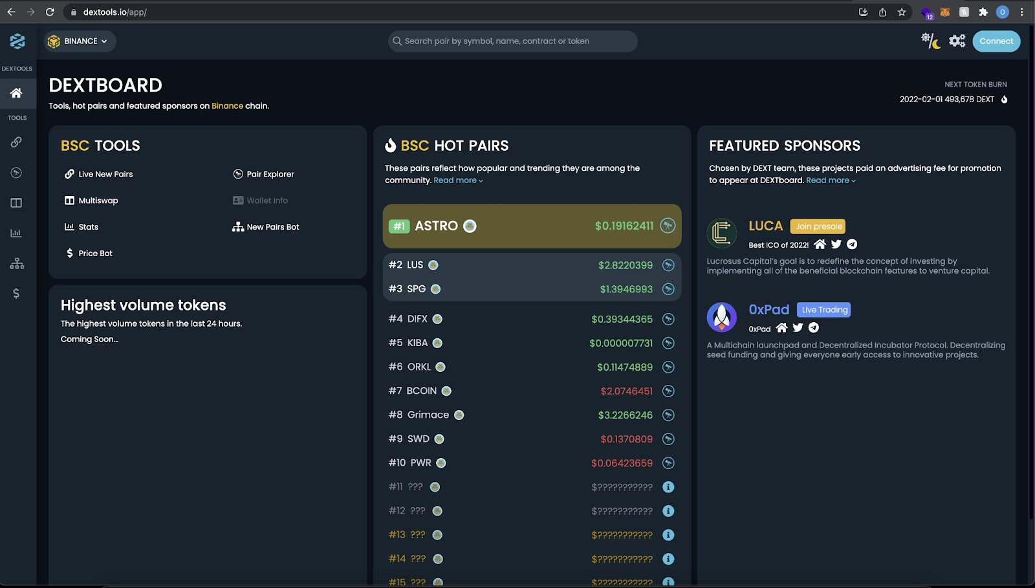
Task: Open Multiswap in BSC Tools
Action: click(91, 201)
